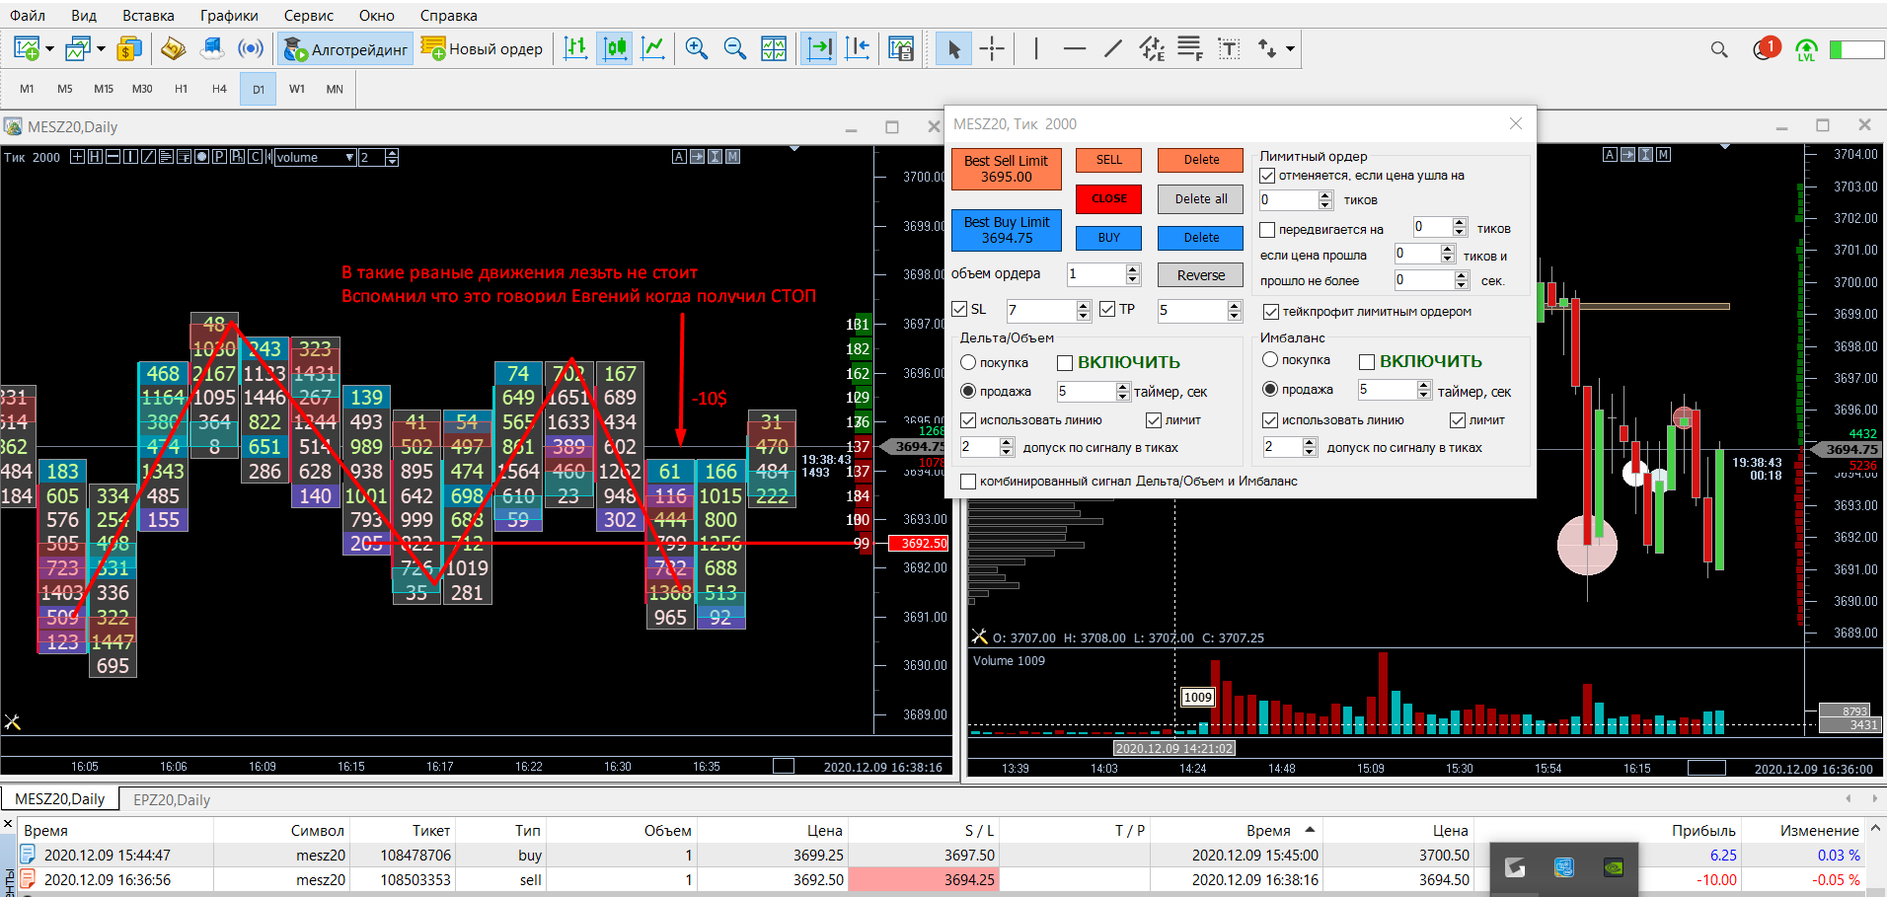Image resolution: width=1887 pixels, height=897 pixels.
Task: Select 'продажа' radio in Имбаланс section
Action: [1270, 389]
